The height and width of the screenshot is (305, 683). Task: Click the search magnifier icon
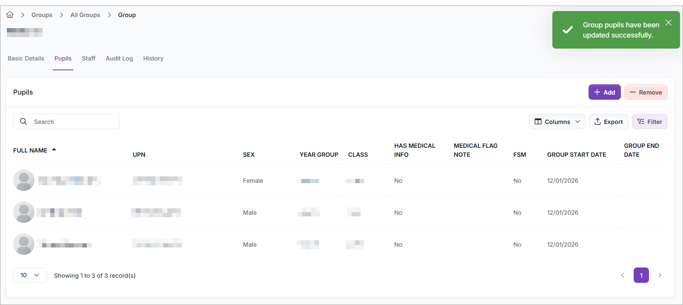pyautogui.click(x=23, y=121)
